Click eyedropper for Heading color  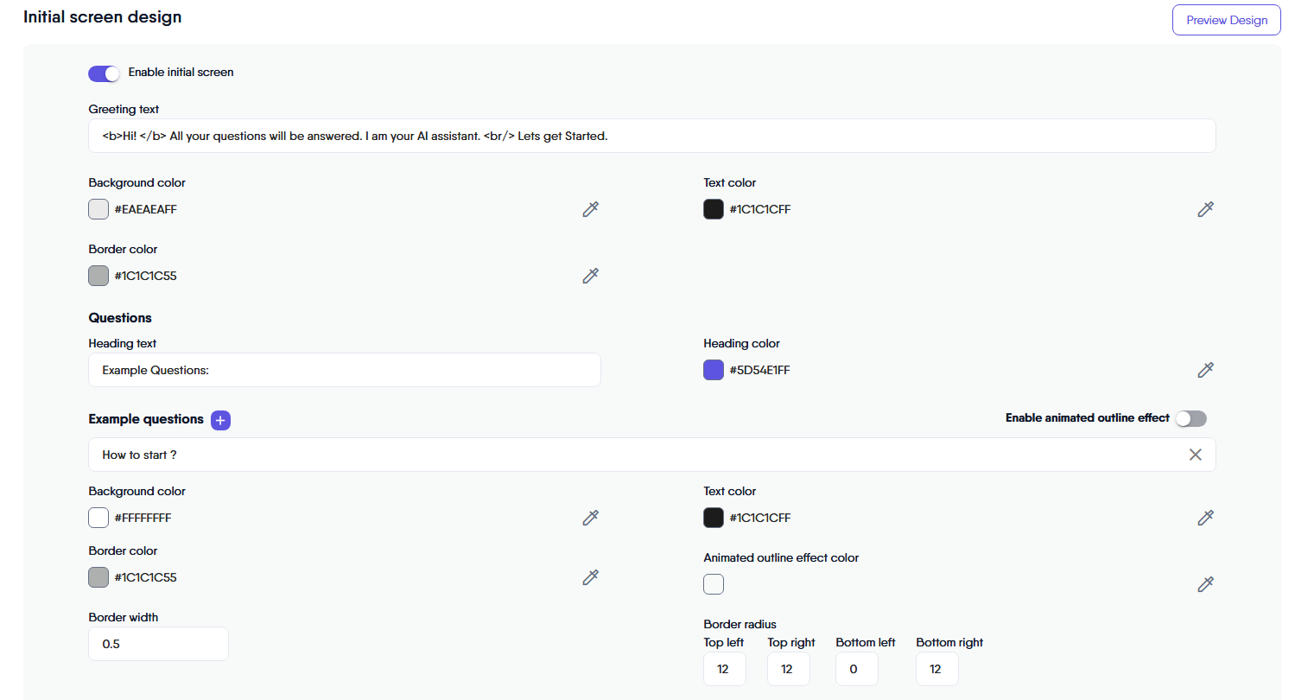click(x=1206, y=370)
